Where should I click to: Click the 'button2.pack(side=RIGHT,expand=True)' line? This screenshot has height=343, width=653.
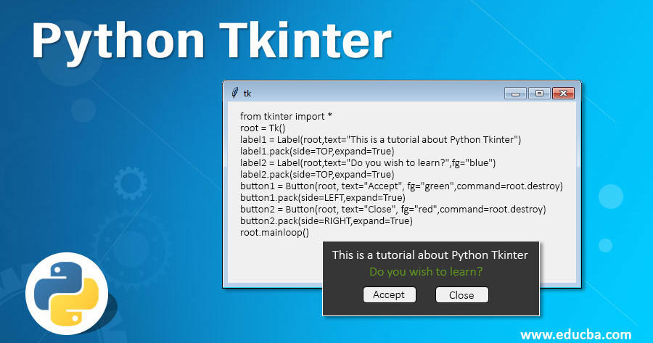pos(326,221)
